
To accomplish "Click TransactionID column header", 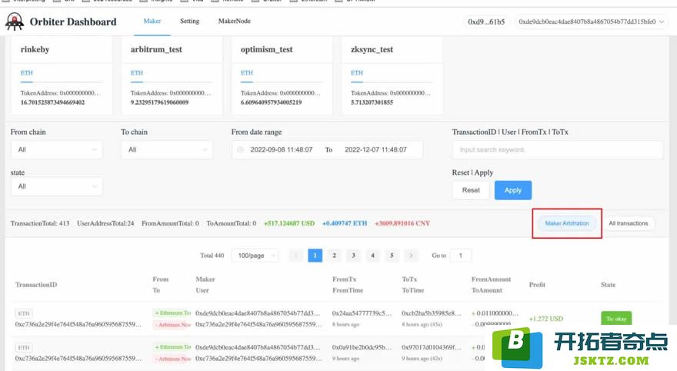I will coord(36,285).
